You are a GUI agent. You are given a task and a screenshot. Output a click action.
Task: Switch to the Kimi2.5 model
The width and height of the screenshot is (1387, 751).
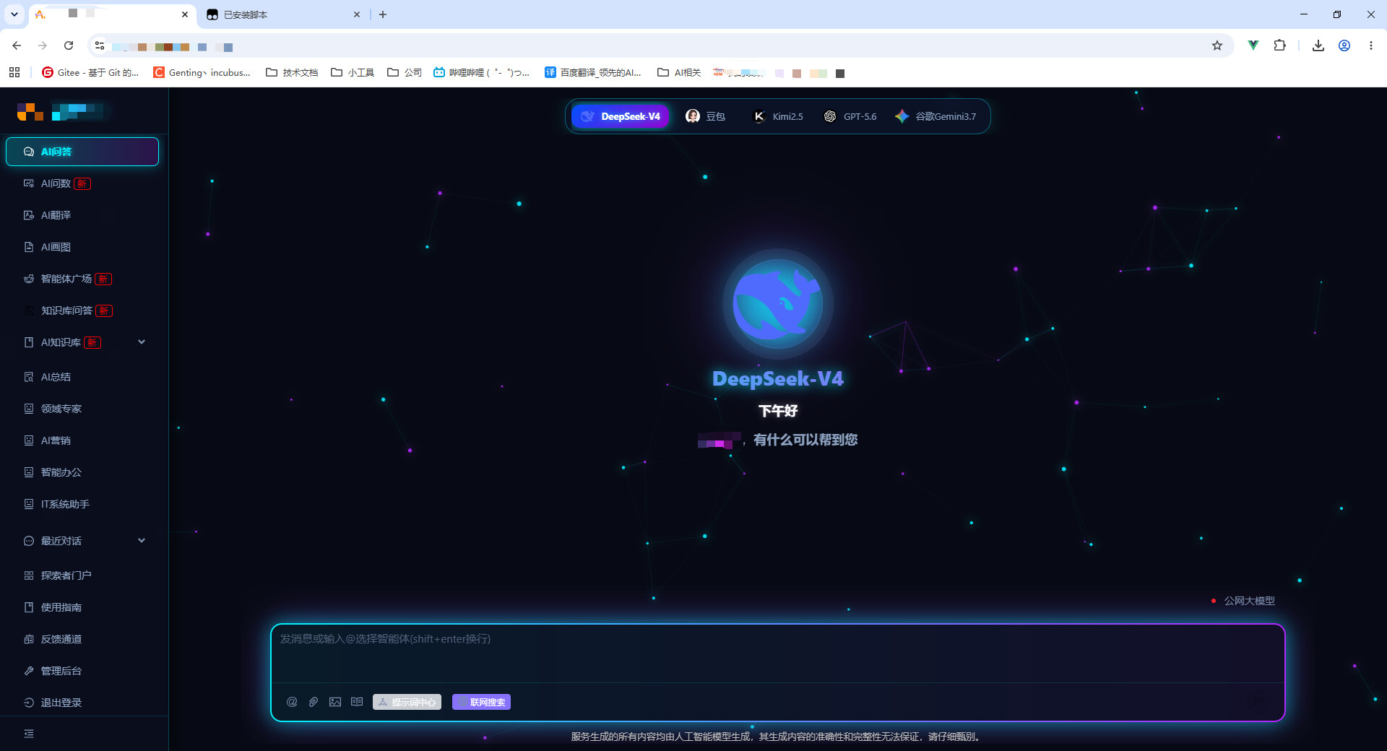(x=778, y=116)
